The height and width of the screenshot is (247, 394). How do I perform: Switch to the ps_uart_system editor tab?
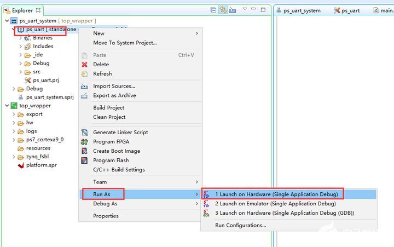tap(299, 10)
